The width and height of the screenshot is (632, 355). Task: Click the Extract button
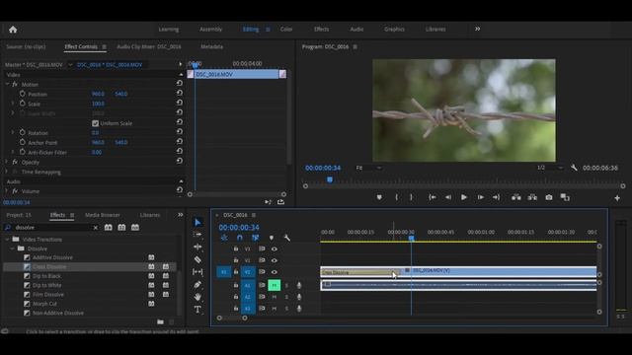pyautogui.click(x=532, y=197)
